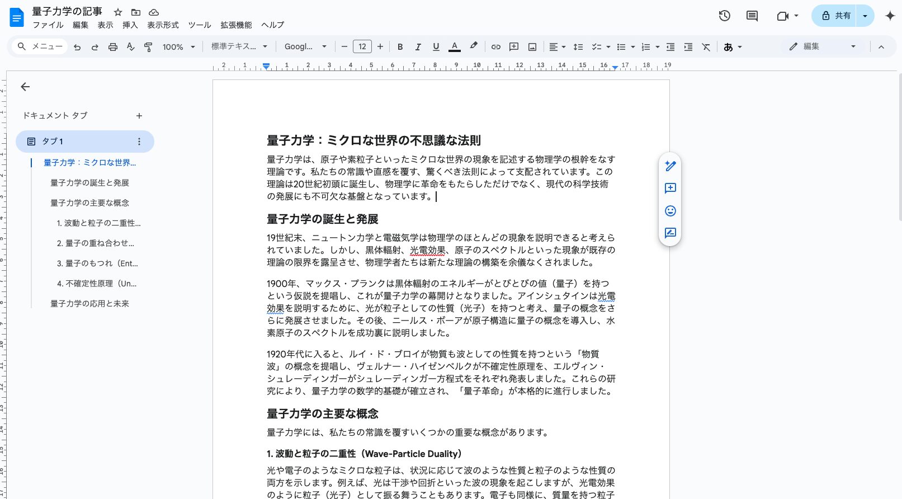This screenshot has height=499, width=902.
Task: Add a comment from the toolbar
Action: (x=514, y=47)
